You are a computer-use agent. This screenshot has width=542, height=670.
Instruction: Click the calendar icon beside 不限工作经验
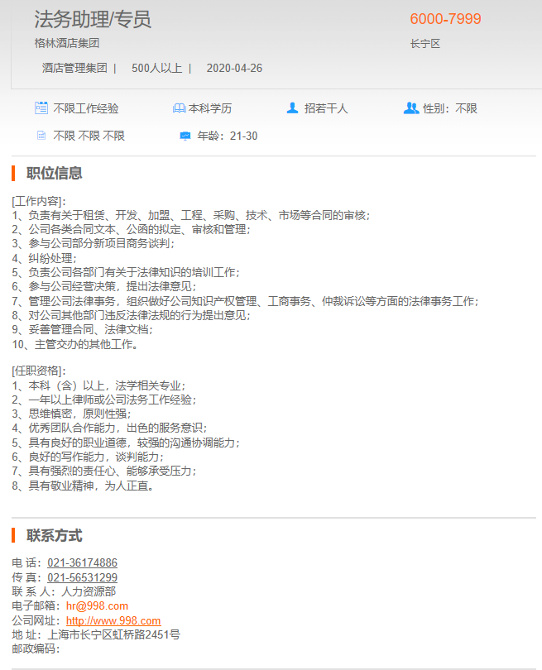pyautogui.click(x=41, y=108)
